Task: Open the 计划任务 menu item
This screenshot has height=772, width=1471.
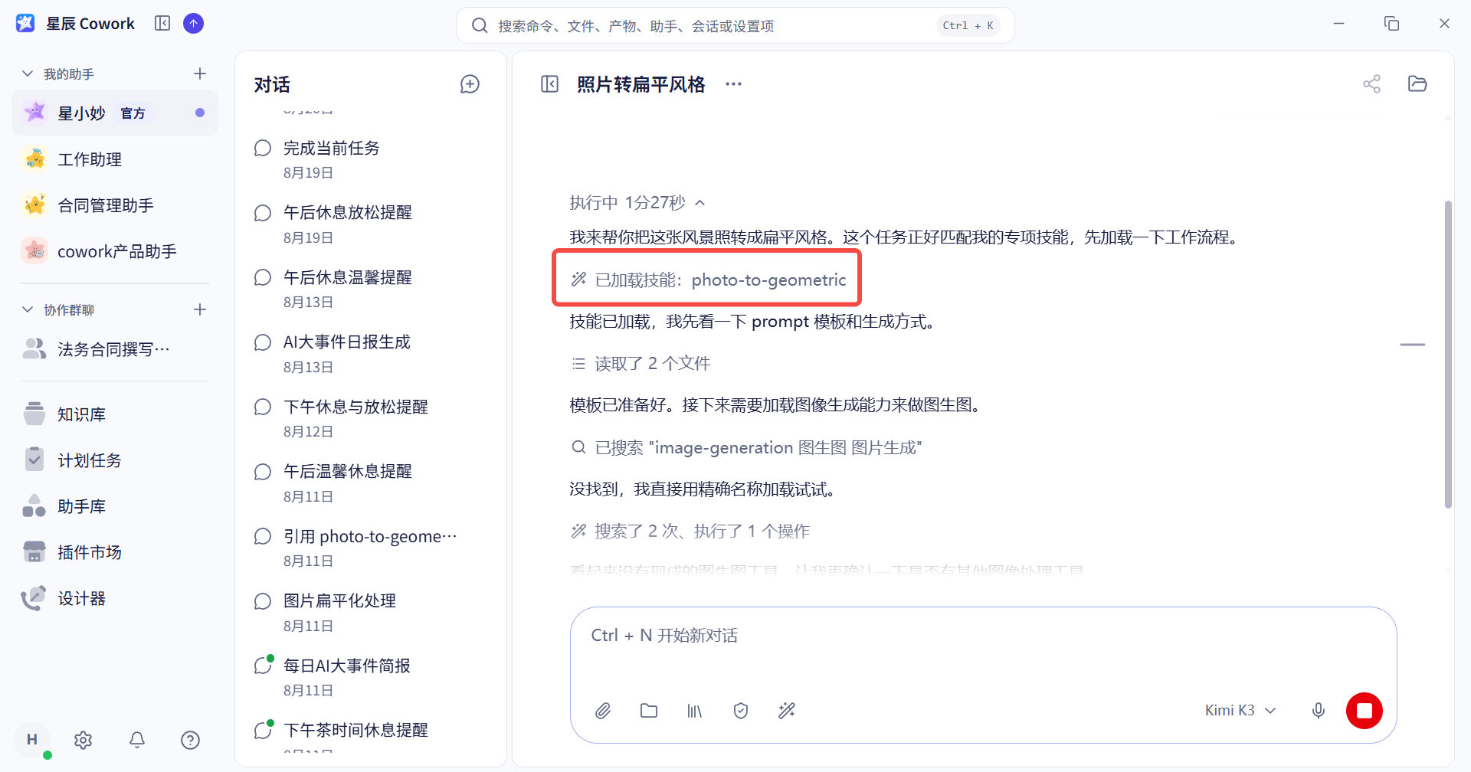Action: pos(115,460)
